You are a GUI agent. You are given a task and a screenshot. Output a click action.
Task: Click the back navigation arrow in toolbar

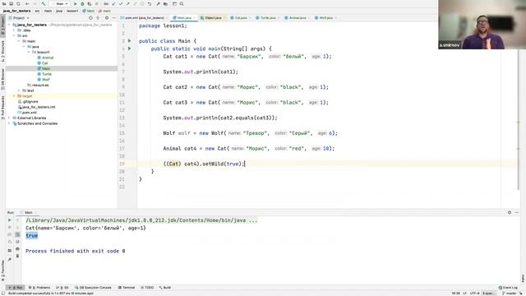tap(27, 3)
